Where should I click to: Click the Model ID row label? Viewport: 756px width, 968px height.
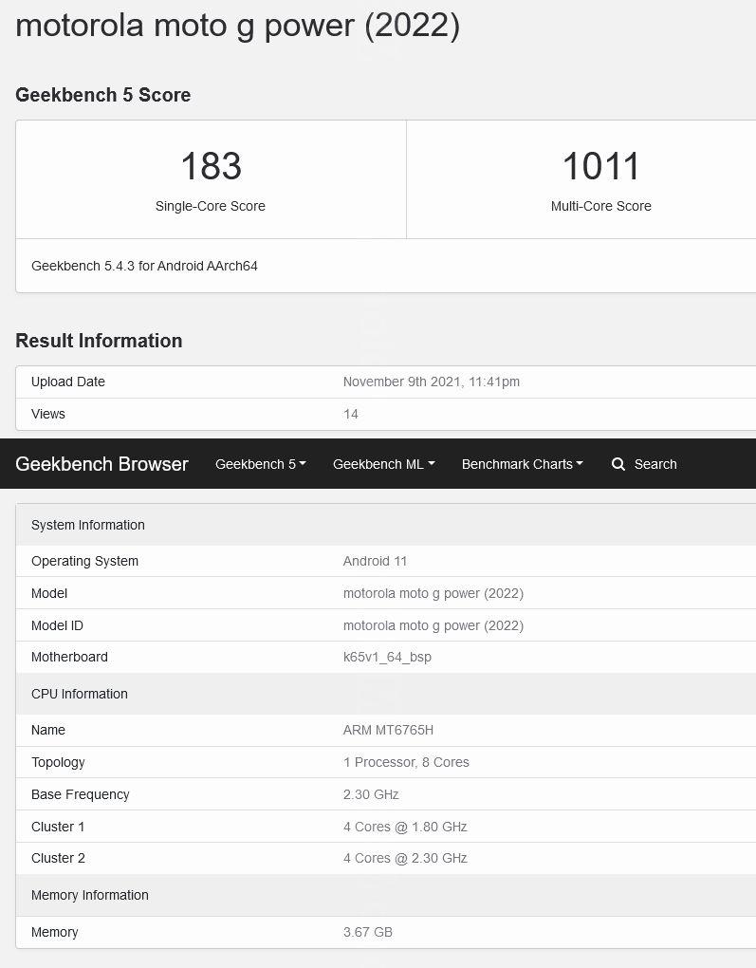click(58, 625)
